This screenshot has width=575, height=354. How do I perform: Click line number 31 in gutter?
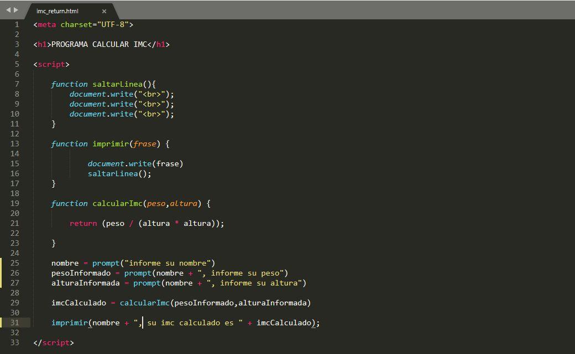(x=15, y=323)
